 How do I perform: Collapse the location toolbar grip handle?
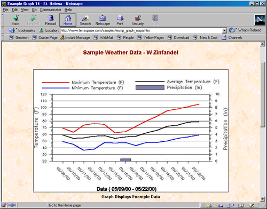pos(2,30)
